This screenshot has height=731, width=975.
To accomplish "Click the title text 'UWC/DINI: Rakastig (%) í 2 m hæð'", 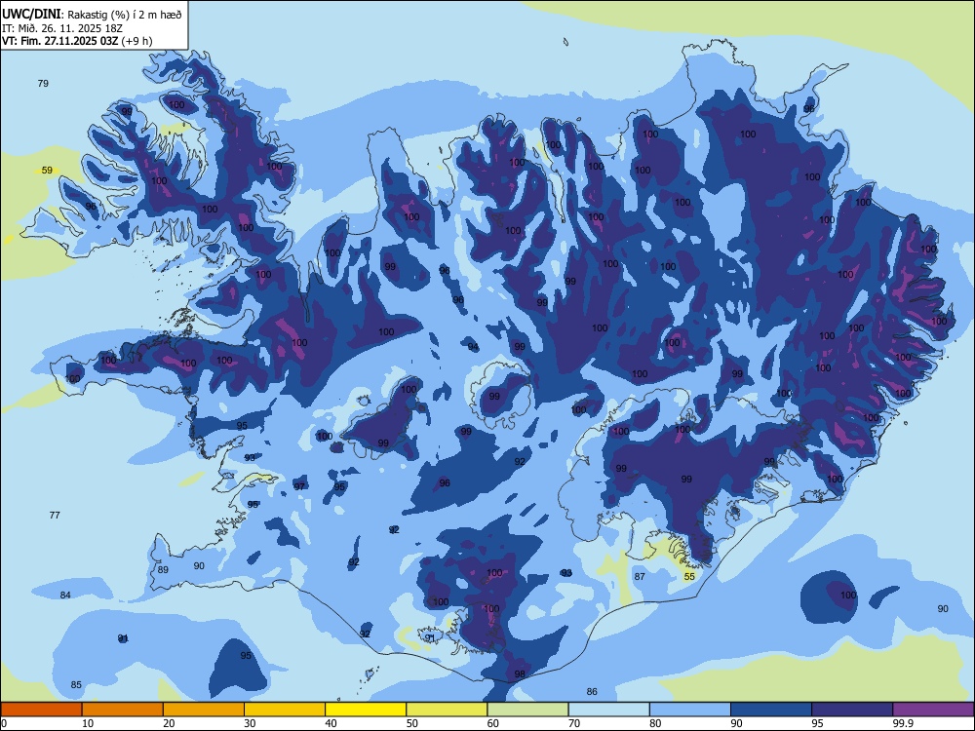I will (92, 15).
